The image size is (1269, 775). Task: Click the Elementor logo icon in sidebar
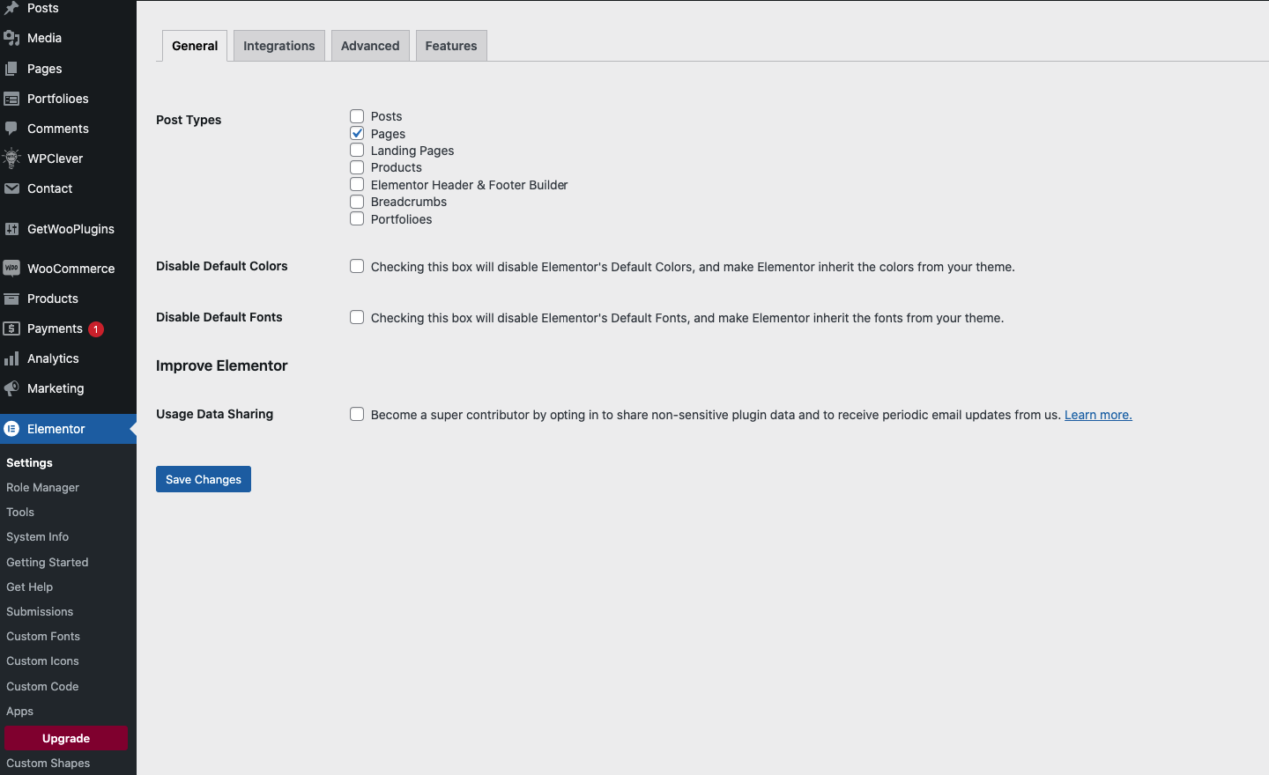coord(11,429)
